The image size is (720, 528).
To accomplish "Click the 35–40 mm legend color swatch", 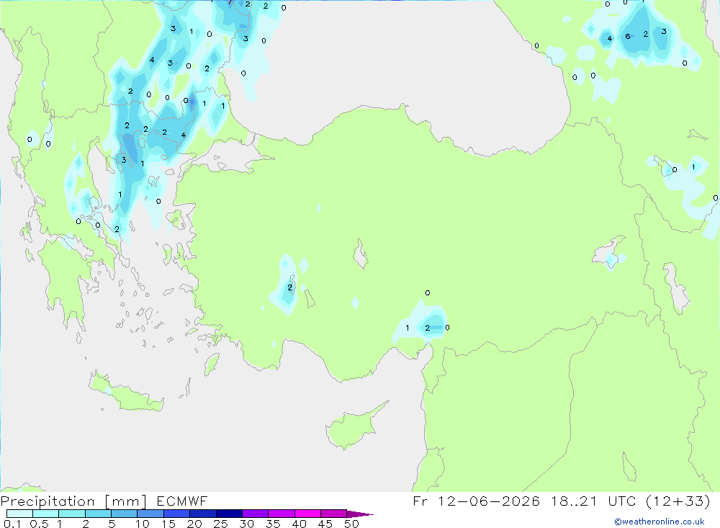I will pos(282,514).
